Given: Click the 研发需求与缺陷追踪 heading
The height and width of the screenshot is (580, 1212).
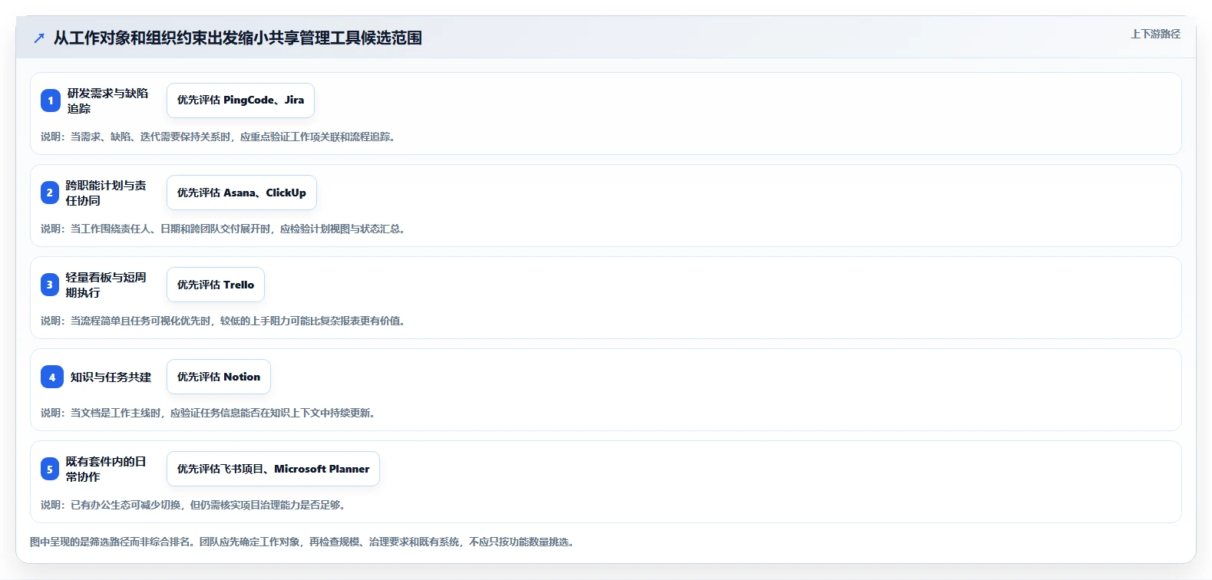Looking at the screenshot, I should pos(107,101).
